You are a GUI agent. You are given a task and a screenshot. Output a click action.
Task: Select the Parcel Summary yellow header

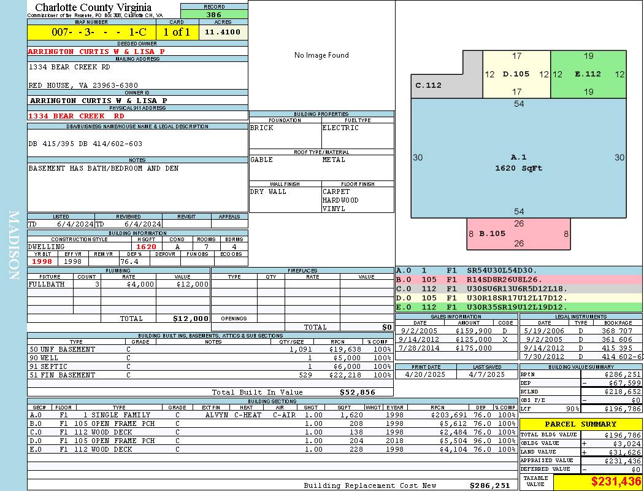[x=581, y=424]
